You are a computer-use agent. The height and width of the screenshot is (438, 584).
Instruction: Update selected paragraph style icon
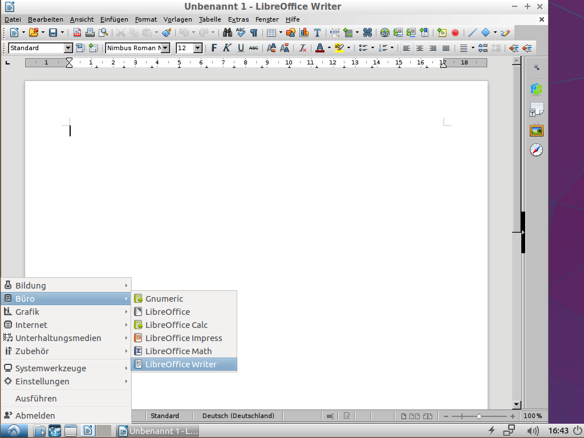[80, 48]
